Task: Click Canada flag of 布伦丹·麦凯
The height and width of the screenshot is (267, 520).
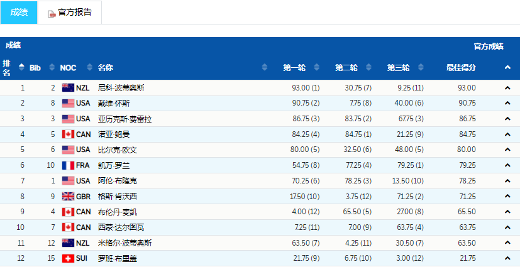Action: 68,212
